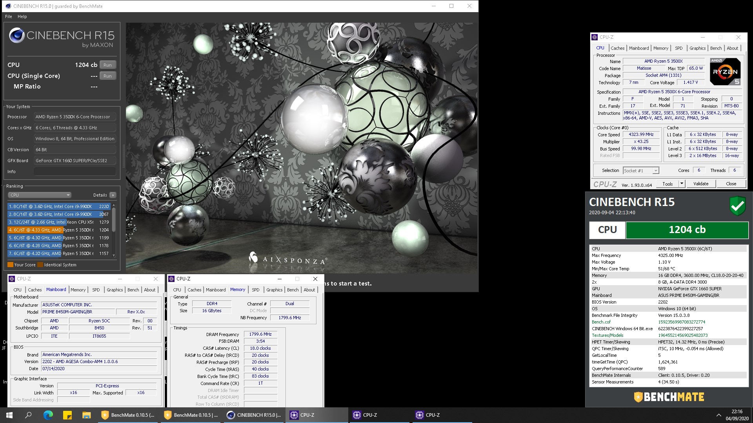
Task: Expand the Ranking CPU dropdown
Action: [39, 195]
